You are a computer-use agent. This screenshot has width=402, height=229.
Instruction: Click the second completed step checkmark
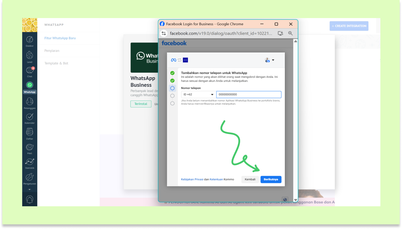coord(172,80)
